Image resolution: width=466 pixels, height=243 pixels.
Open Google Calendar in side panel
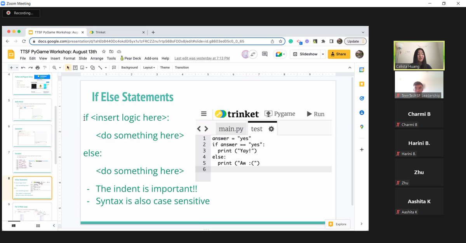(x=362, y=70)
